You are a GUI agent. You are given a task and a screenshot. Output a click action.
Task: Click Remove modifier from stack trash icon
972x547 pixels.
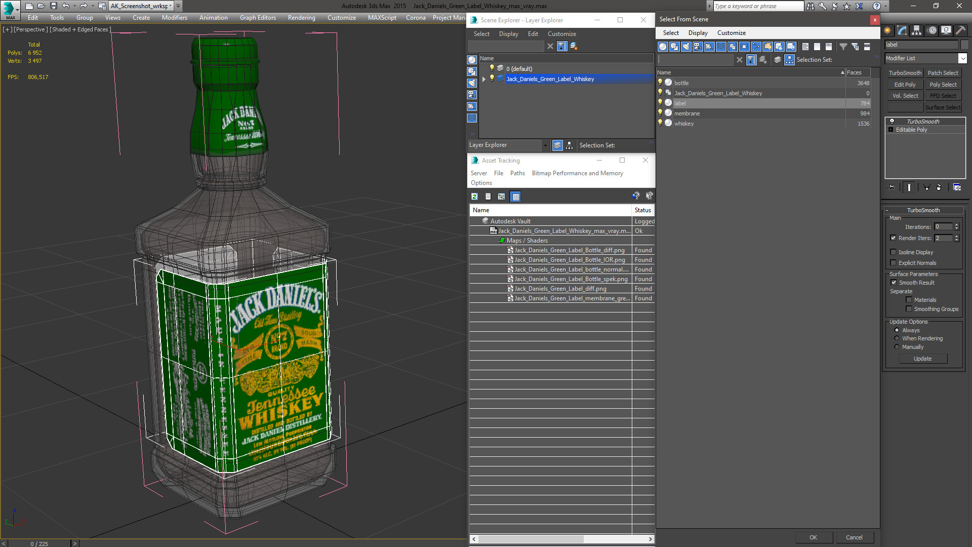(939, 187)
